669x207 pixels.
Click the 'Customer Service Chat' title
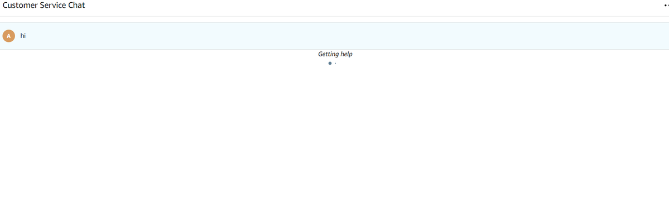point(44,6)
